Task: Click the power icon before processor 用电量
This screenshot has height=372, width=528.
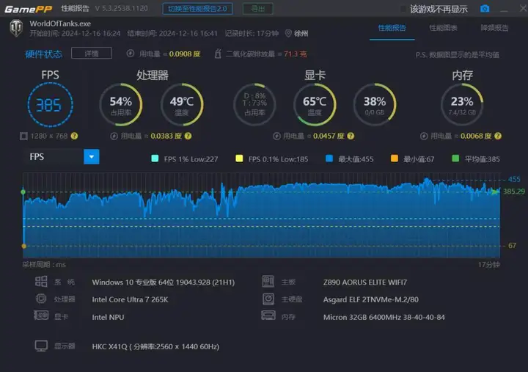Action: point(114,136)
